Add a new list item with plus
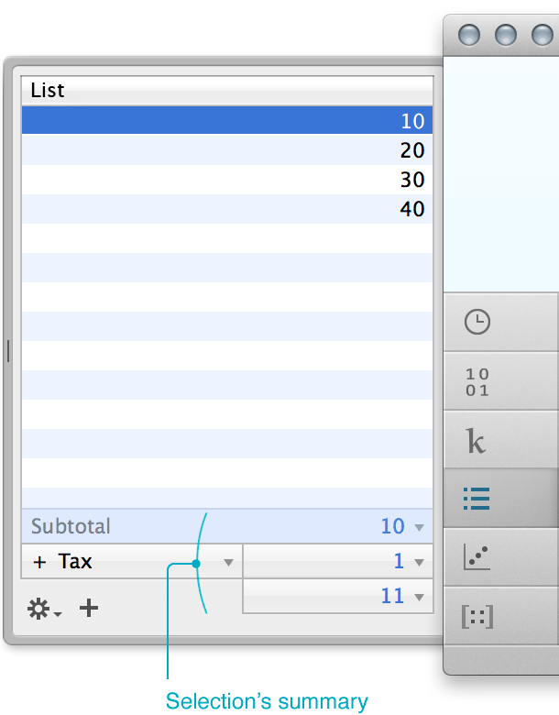The height and width of the screenshot is (715, 559). click(89, 608)
